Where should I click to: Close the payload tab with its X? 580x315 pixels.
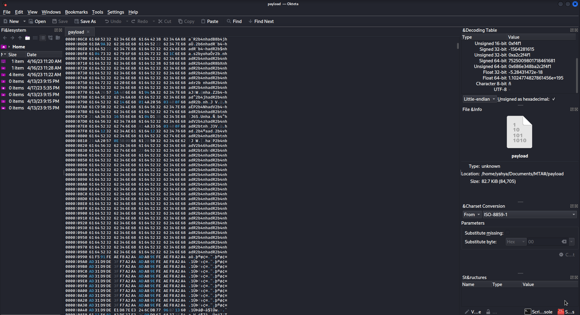pyautogui.click(x=88, y=32)
